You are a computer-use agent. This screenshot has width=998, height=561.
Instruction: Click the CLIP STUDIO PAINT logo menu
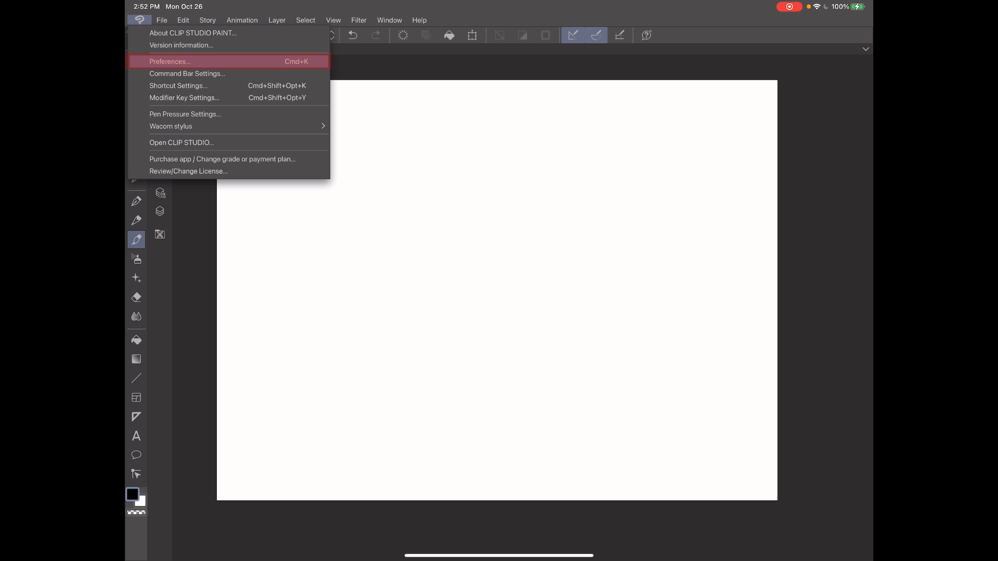[x=139, y=20]
